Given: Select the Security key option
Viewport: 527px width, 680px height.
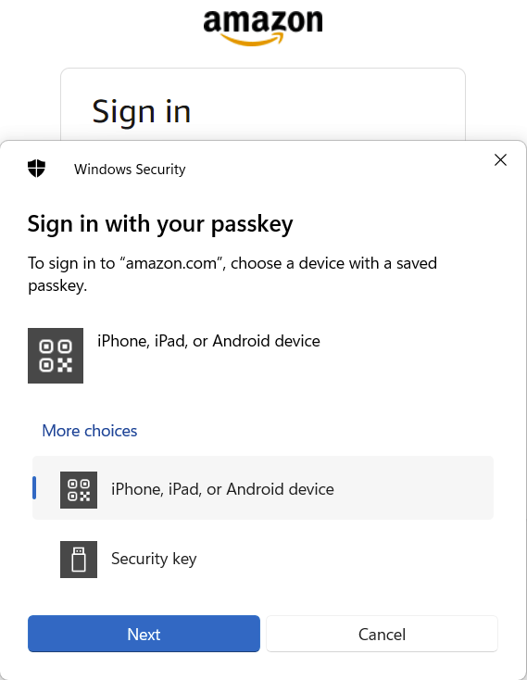Looking at the screenshot, I should (x=263, y=560).
